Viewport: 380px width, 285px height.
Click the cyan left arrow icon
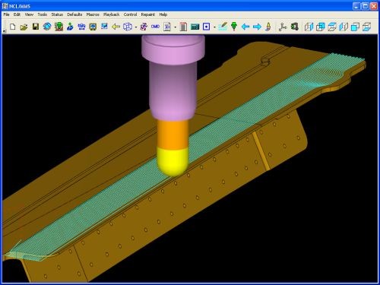(x=245, y=27)
